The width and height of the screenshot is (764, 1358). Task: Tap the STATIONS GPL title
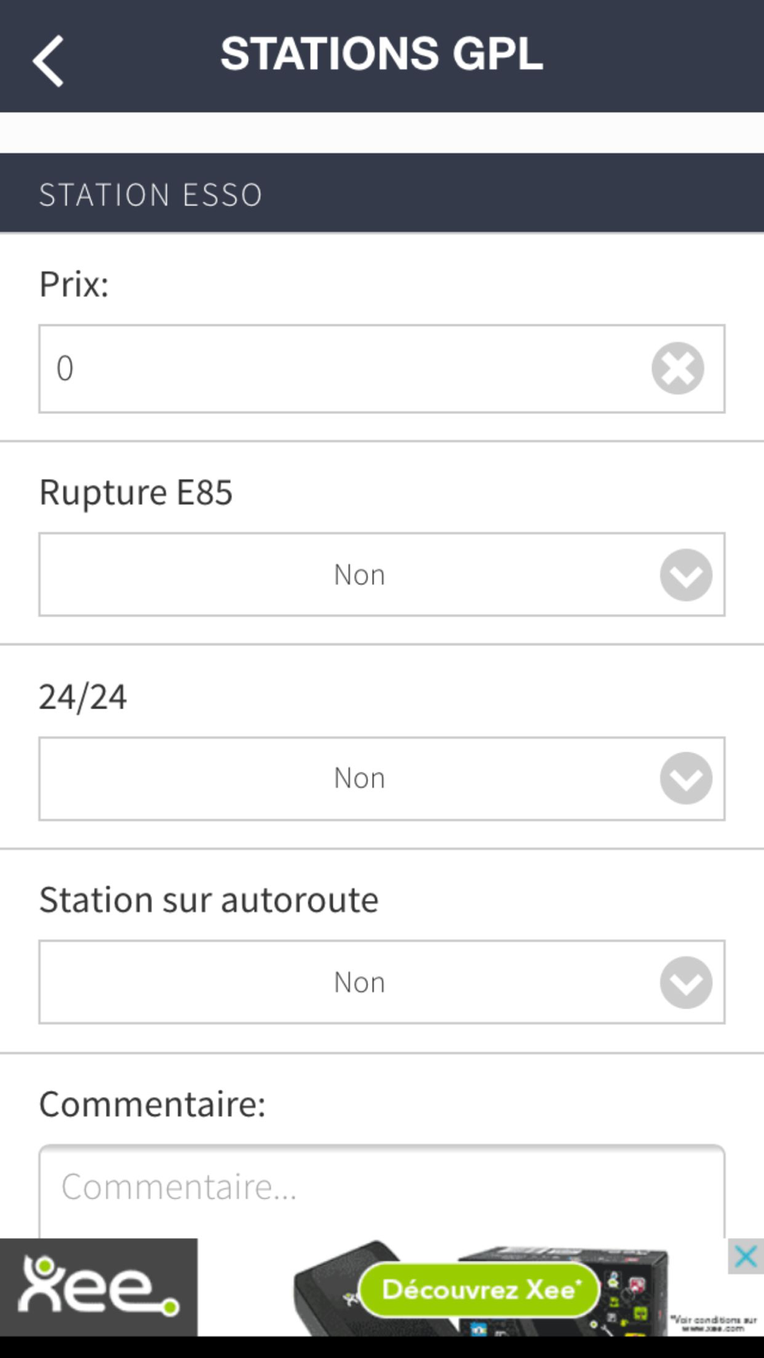[381, 54]
